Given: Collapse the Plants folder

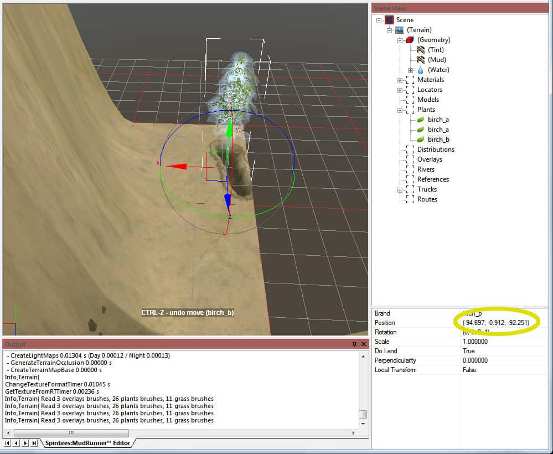Looking at the screenshot, I should coord(400,110).
